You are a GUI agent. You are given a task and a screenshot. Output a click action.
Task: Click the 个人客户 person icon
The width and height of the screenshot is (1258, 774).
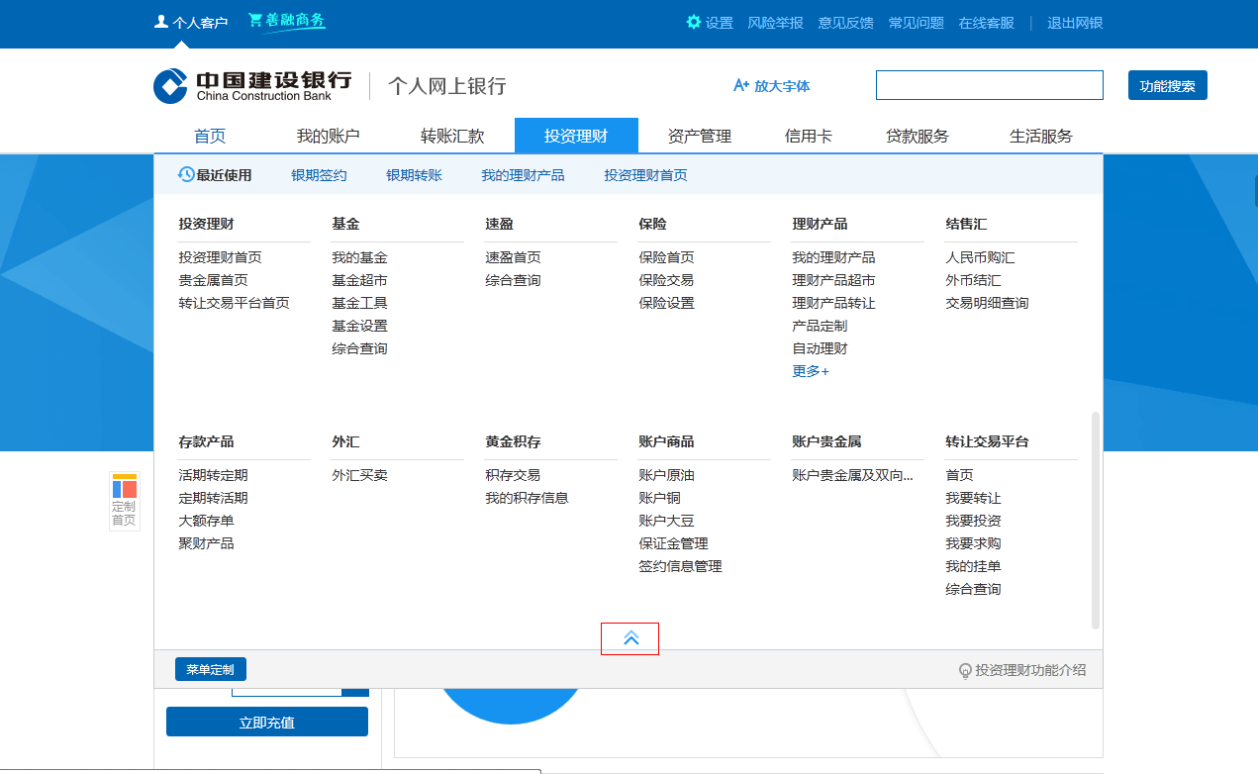coord(161,21)
